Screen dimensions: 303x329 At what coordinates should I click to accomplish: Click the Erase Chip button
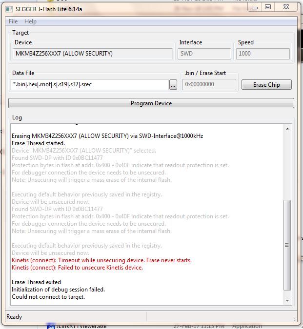tap(266, 85)
